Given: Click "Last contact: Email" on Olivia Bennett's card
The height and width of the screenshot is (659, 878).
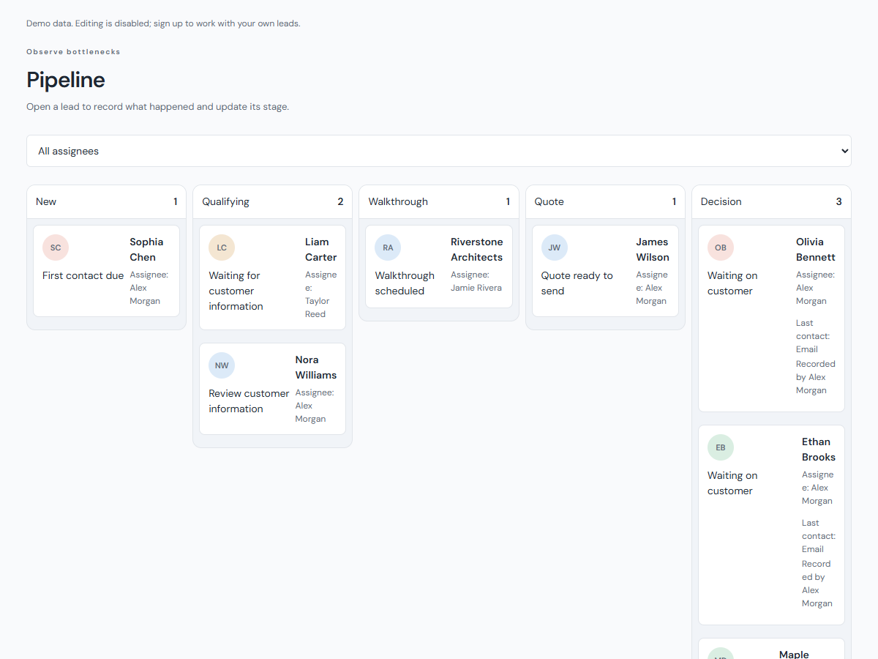Looking at the screenshot, I should click(813, 336).
